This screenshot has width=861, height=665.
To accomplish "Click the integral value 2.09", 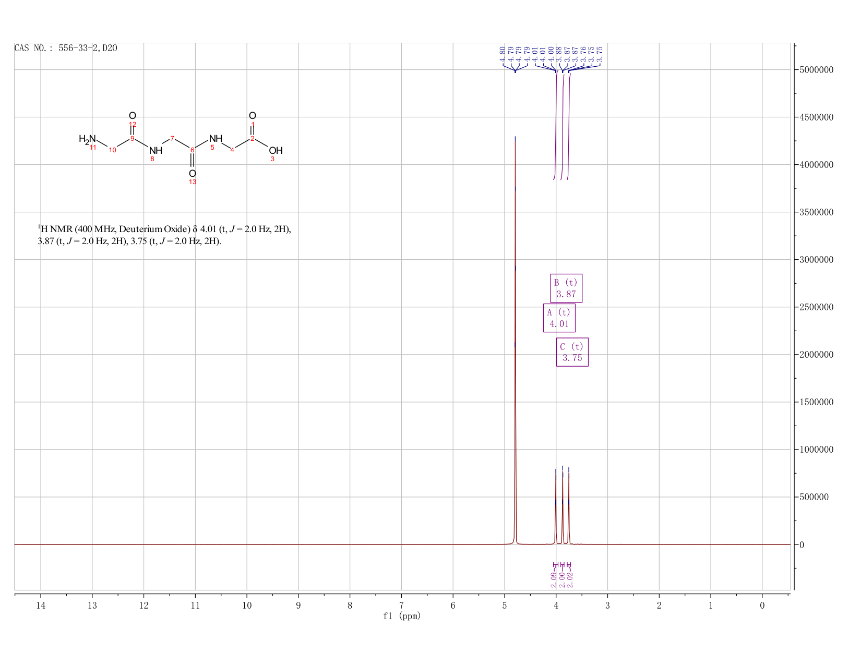I will [x=554, y=579].
